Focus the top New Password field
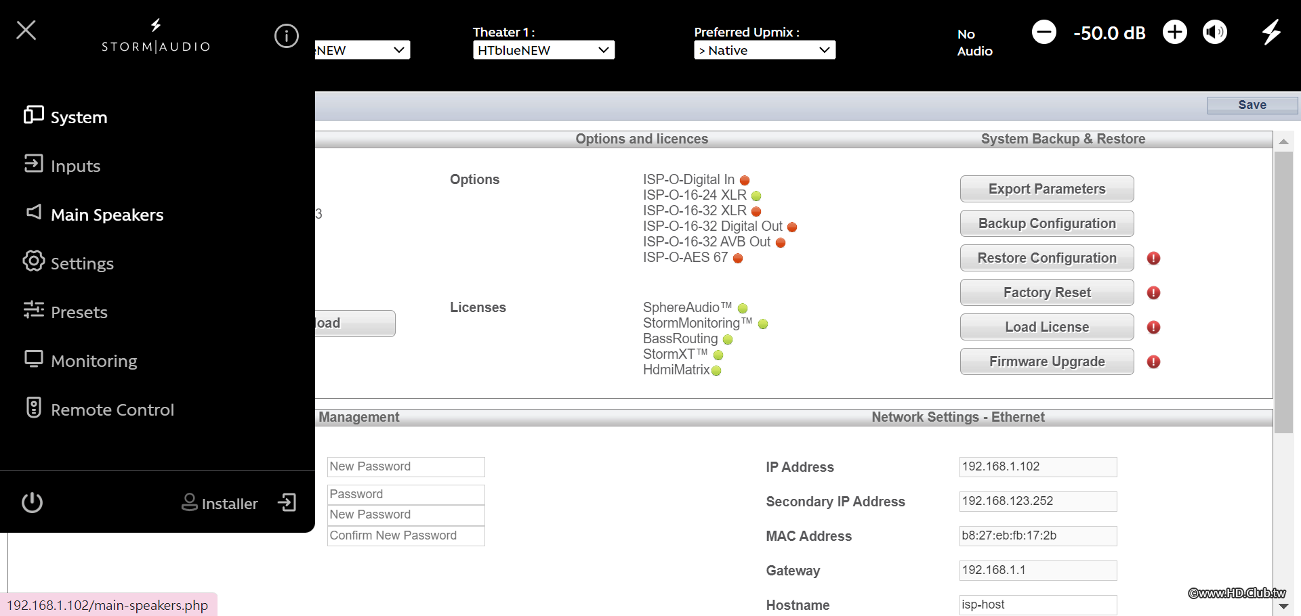The image size is (1301, 616). click(406, 466)
